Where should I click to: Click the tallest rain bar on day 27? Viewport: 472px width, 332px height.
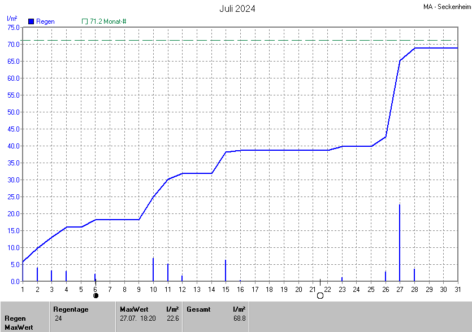(400, 243)
